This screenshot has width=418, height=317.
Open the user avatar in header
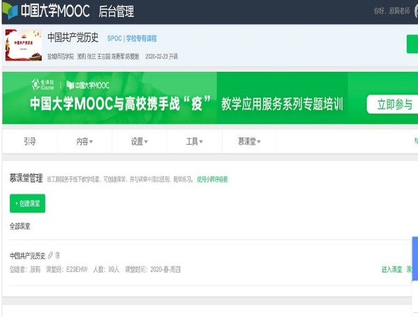click(x=416, y=11)
